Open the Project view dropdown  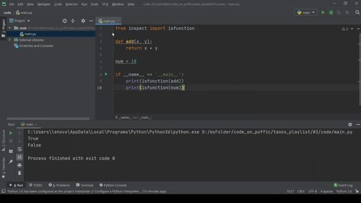click(x=20, y=21)
